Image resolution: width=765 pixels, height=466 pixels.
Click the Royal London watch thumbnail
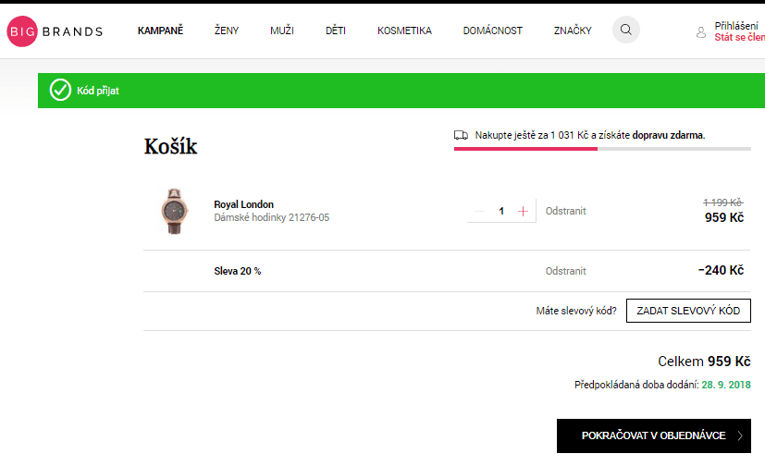(173, 211)
